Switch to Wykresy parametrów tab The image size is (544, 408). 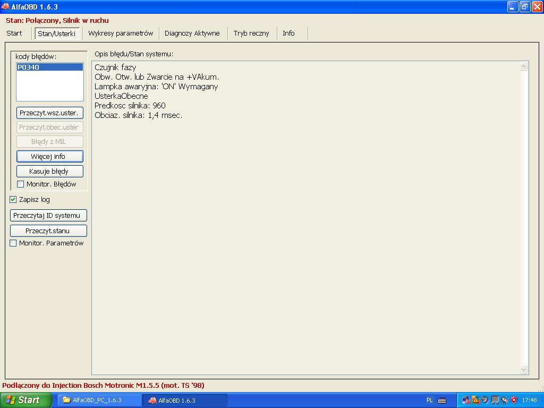tap(121, 33)
